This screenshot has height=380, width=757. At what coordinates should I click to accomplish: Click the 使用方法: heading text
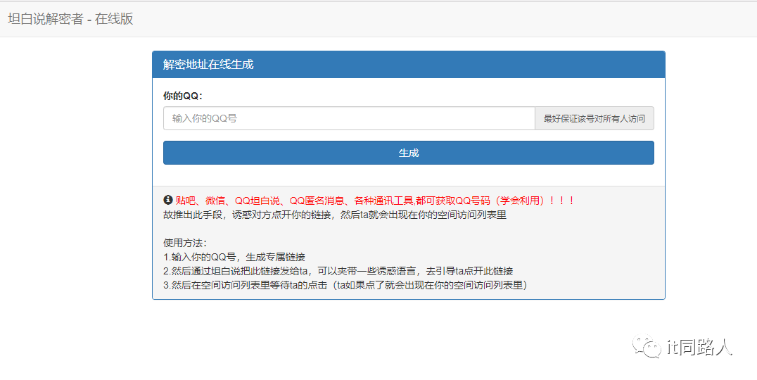pyautogui.click(x=185, y=243)
